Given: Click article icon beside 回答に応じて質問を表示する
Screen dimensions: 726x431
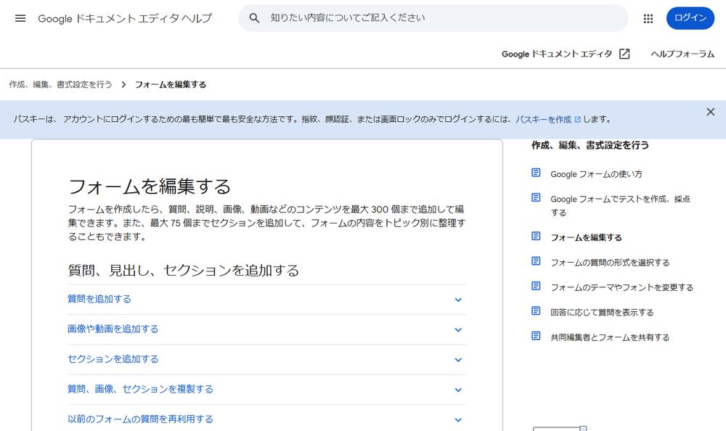Looking at the screenshot, I should click(536, 311).
